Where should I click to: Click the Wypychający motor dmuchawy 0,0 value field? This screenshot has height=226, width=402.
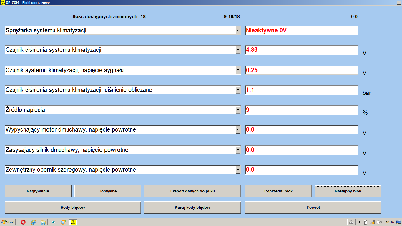tap(302, 130)
